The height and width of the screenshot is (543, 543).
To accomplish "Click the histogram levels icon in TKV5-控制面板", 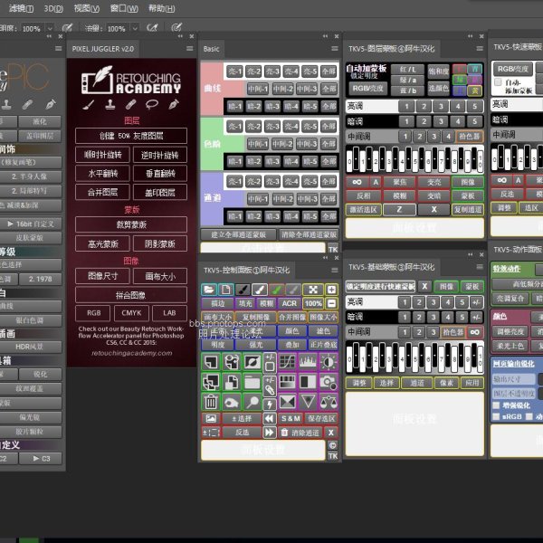I will tap(308, 362).
